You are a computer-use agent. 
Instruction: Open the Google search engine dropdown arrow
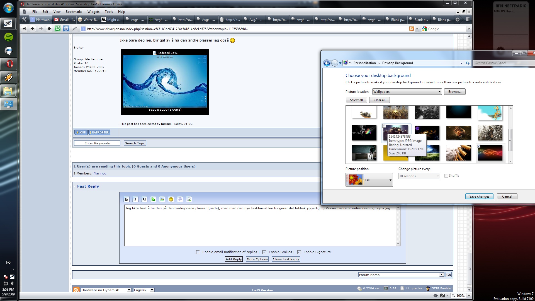pos(469,29)
